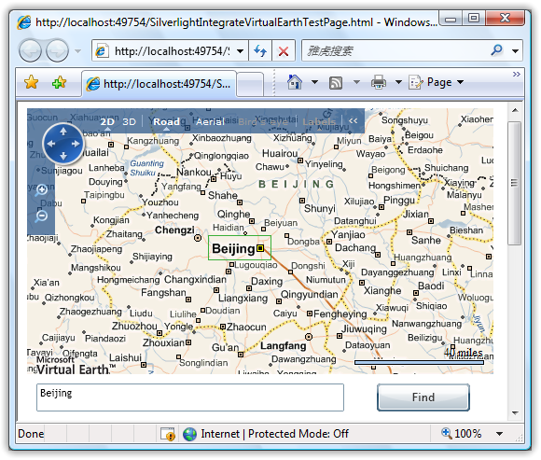Click the Chengzi city marker circle
The height and width of the screenshot is (460, 541).
point(198,238)
